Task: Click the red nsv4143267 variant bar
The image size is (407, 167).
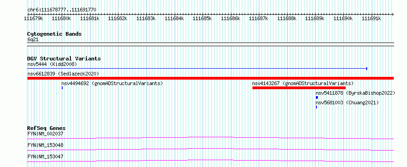Action: [299, 88]
